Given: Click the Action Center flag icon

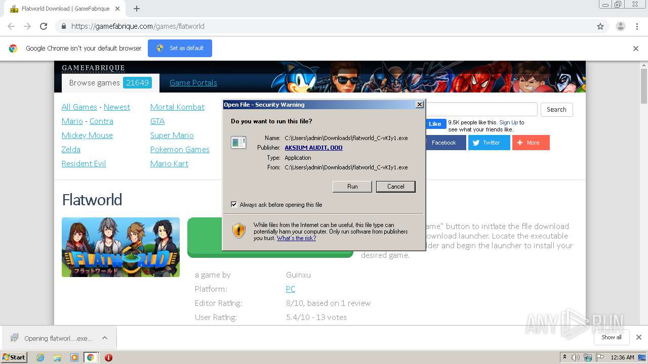Looking at the screenshot, I should coord(600,357).
